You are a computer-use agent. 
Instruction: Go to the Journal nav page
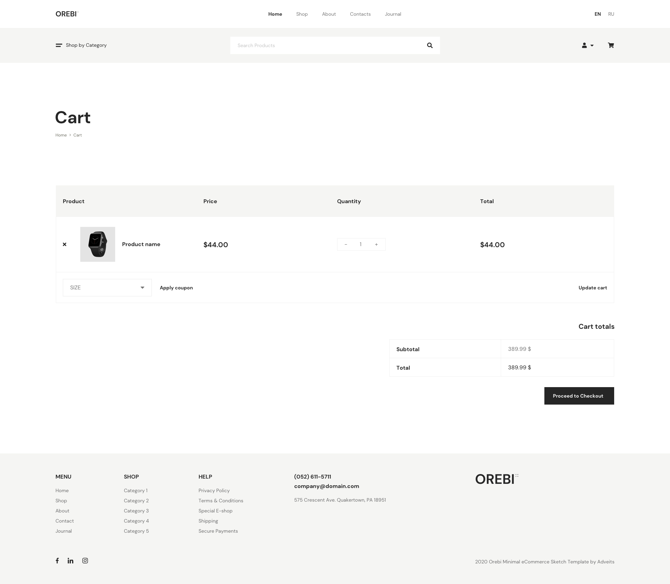pyautogui.click(x=393, y=14)
